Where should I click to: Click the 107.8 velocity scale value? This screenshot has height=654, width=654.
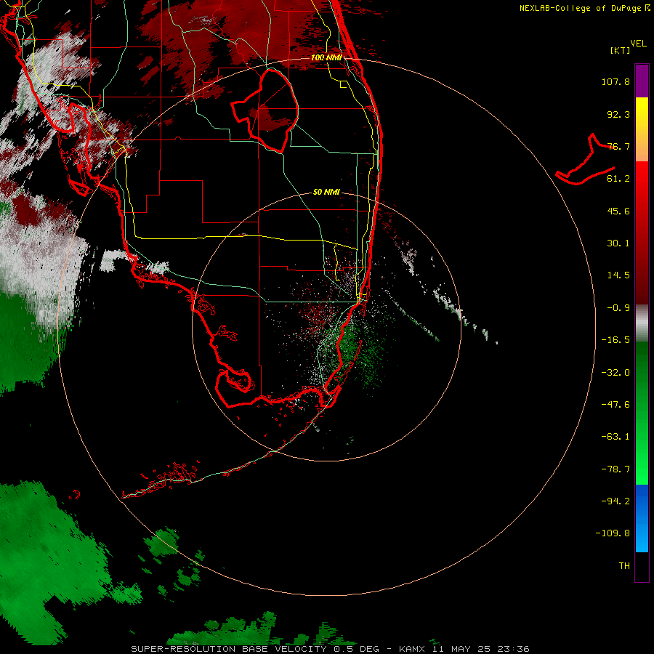coord(615,81)
